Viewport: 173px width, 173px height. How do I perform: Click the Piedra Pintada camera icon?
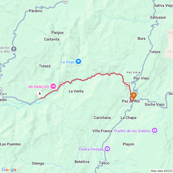107,149
